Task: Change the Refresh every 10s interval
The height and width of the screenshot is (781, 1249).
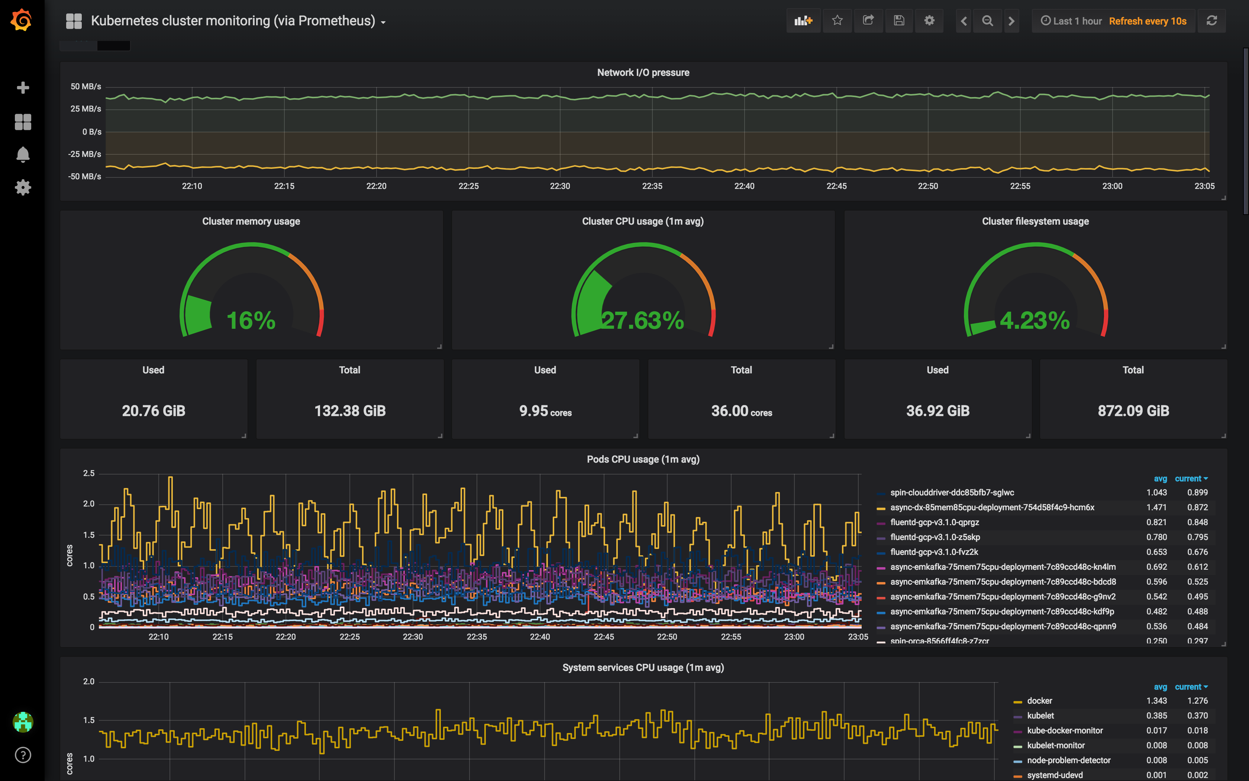Action: point(1148,21)
